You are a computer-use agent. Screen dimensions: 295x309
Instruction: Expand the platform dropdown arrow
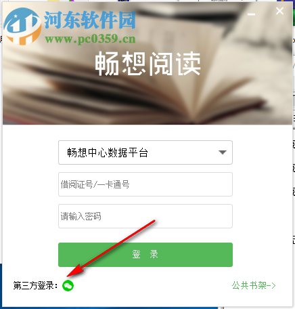pyautogui.click(x=223, y=152)
